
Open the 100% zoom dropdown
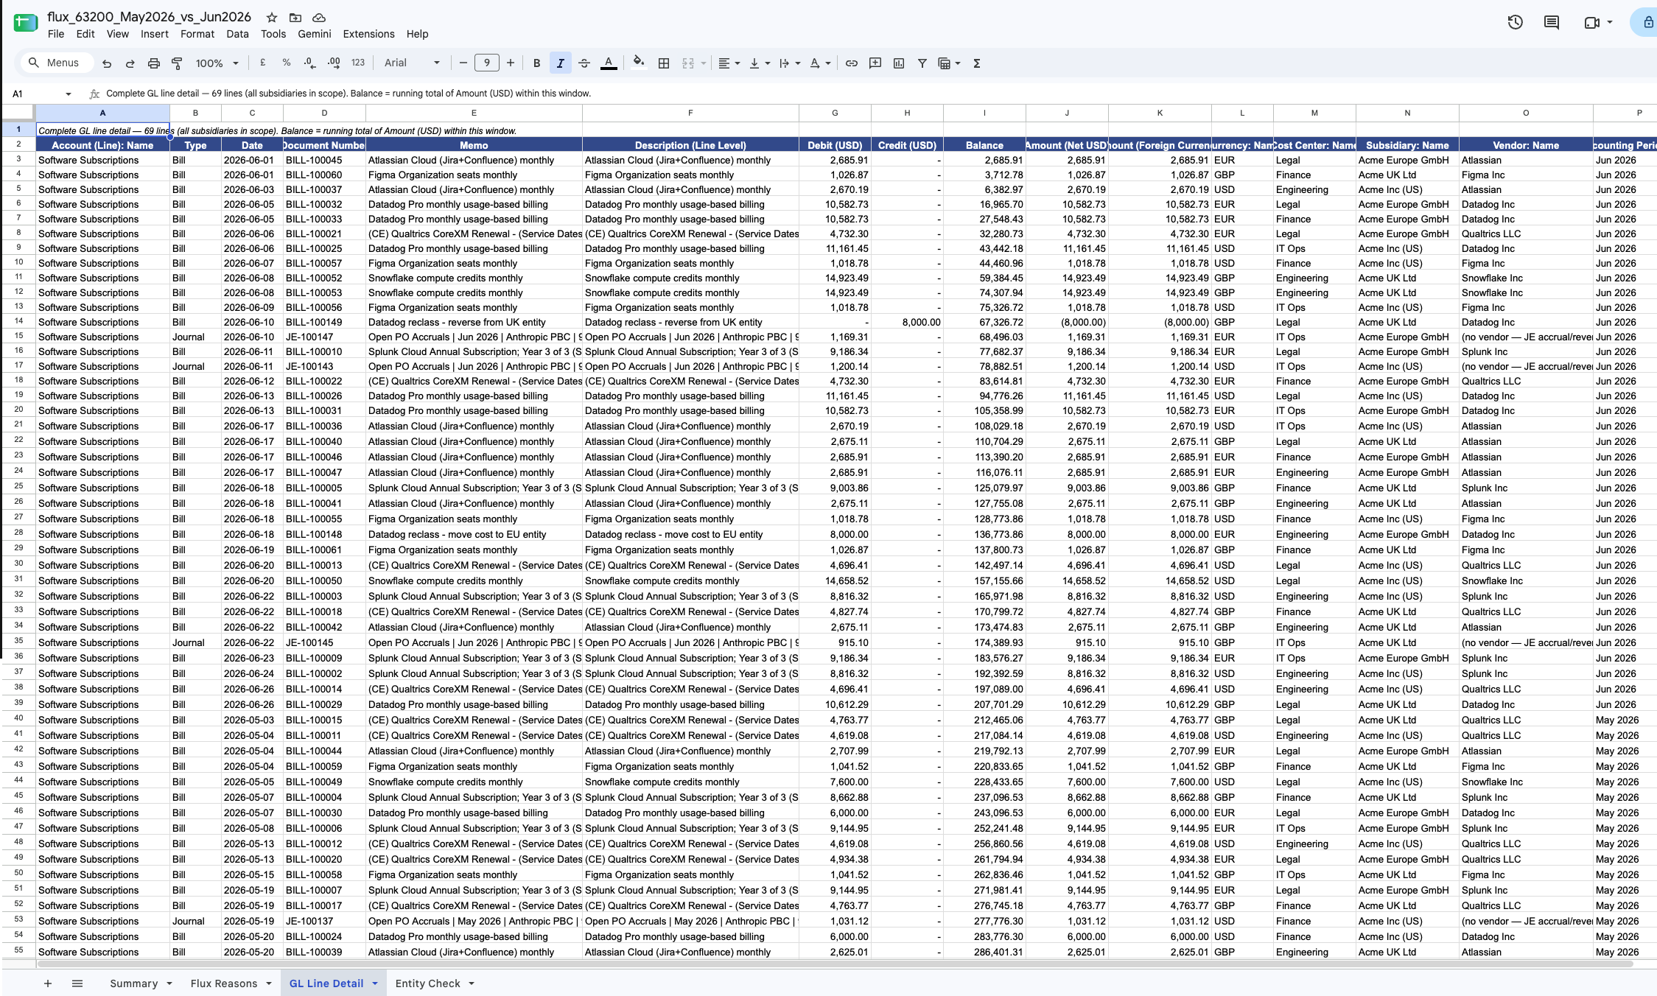click(x=217, y=63)
